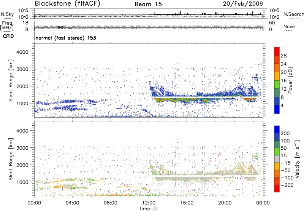Click the Blackstone (fitACF) title text
Image resolution: width=304 pixels, height=211 pixels.
(67, 3)
